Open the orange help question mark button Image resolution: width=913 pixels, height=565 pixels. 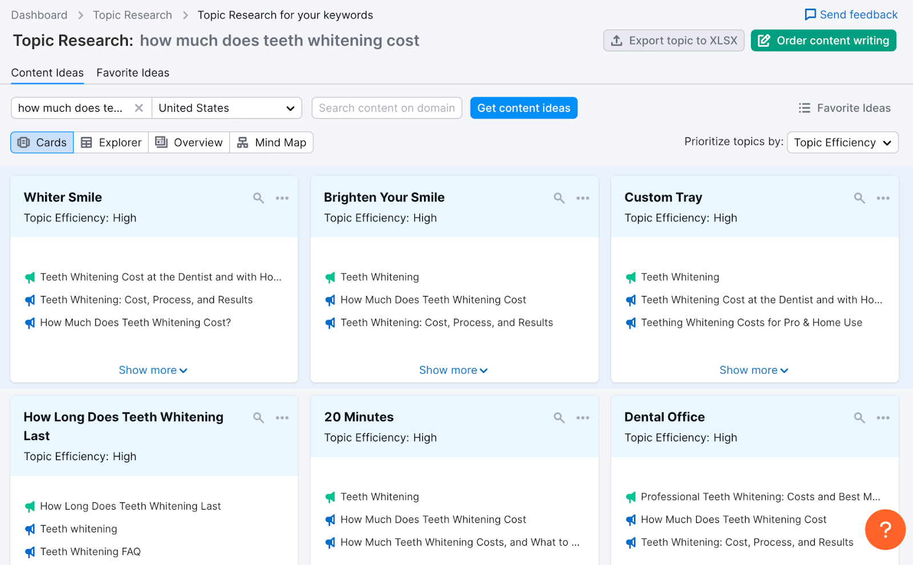pyautogui.click(x=885, y=530)
